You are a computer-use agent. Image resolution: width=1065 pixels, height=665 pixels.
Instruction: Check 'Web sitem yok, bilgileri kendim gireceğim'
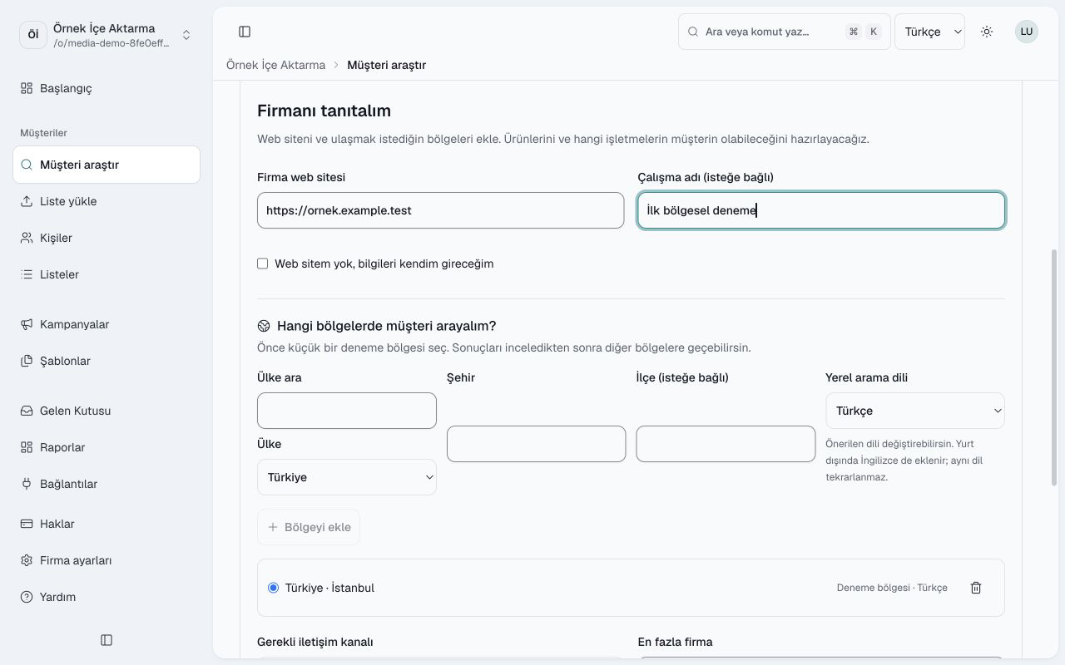tap(263, 264)
